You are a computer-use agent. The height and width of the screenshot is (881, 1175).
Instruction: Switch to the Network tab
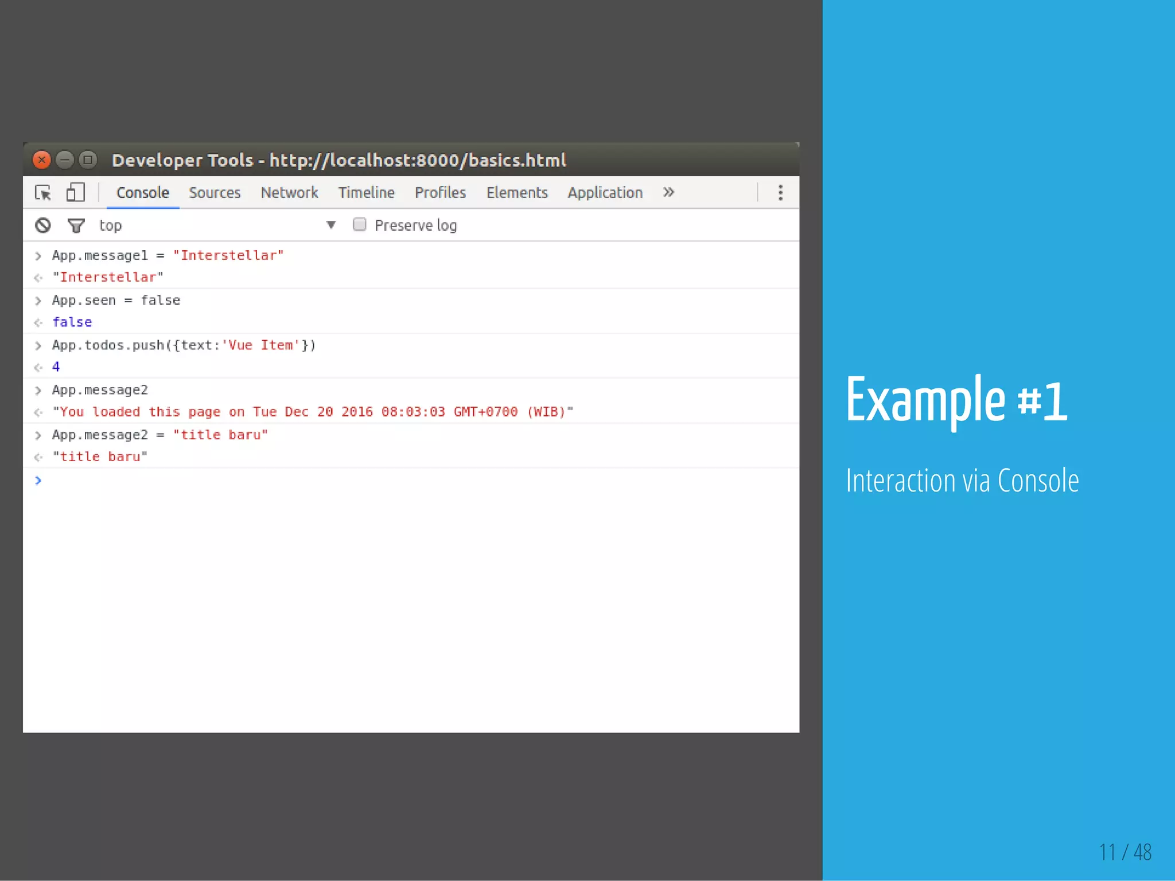click(289, 193)
